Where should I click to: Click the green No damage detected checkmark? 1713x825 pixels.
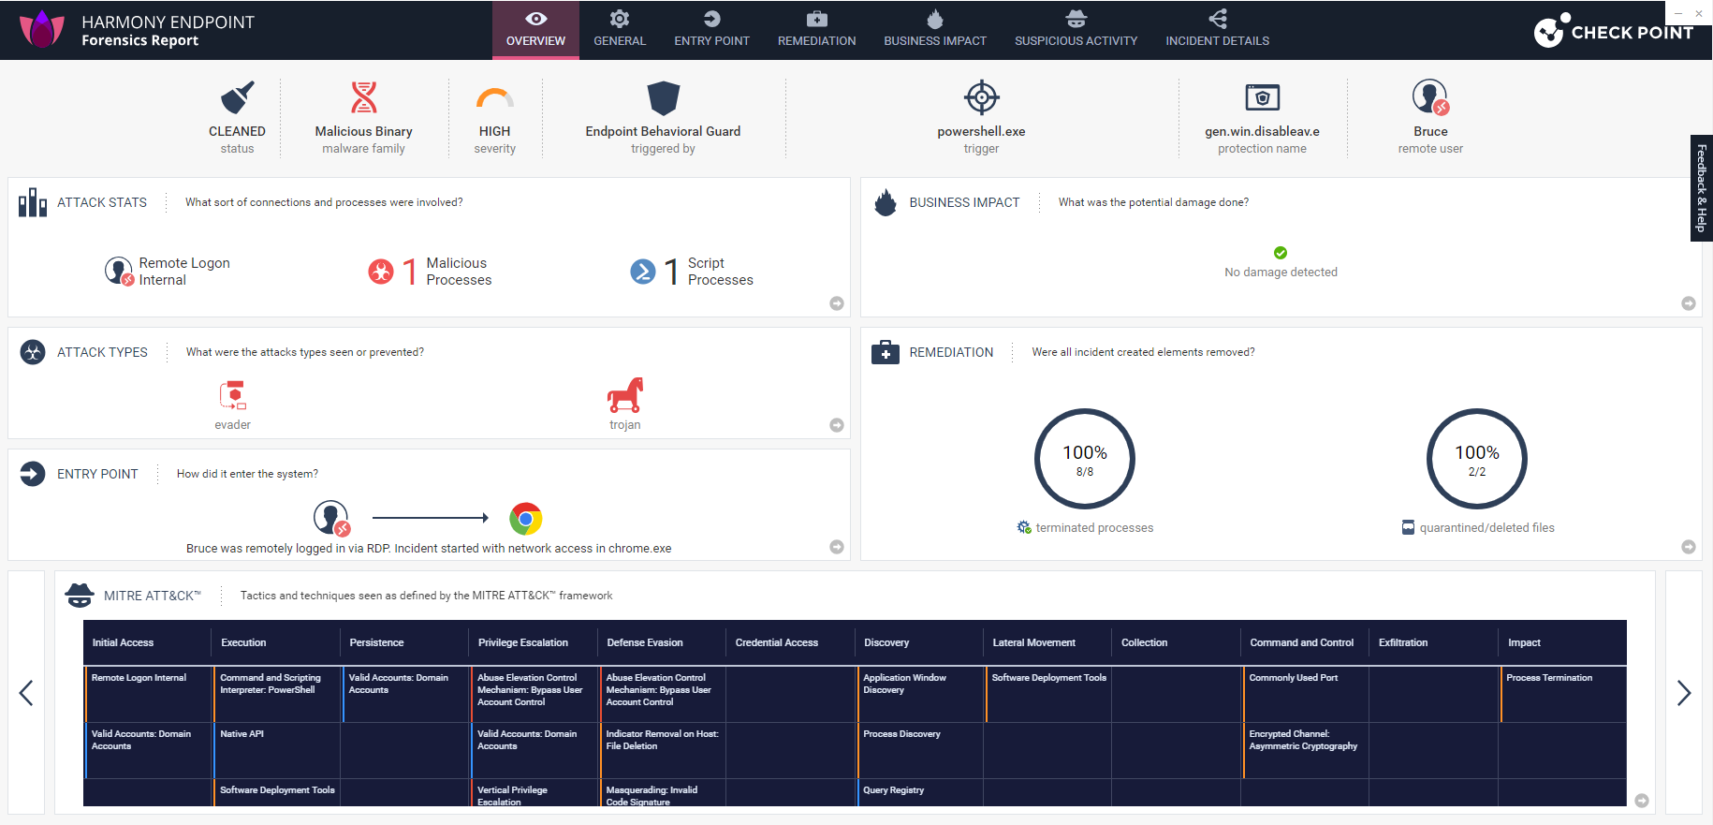(x=1281, y=253)
